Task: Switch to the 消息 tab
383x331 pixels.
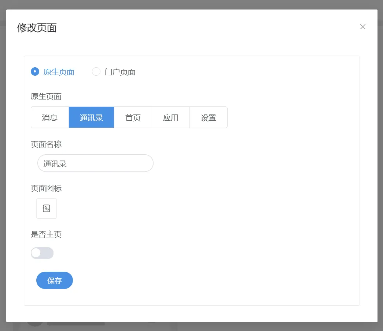Action: tap(50, 117)
